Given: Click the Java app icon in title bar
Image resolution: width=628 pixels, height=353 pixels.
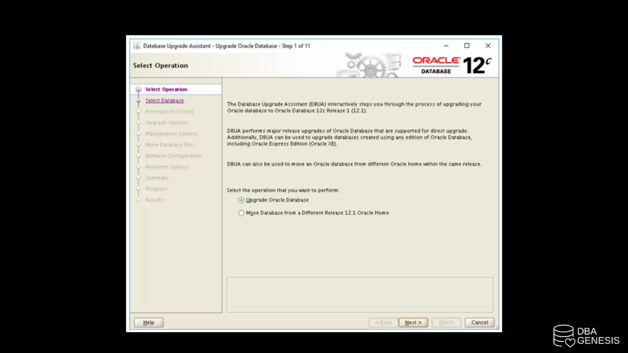Looking at the screenshot, I should tap(137, 46).
